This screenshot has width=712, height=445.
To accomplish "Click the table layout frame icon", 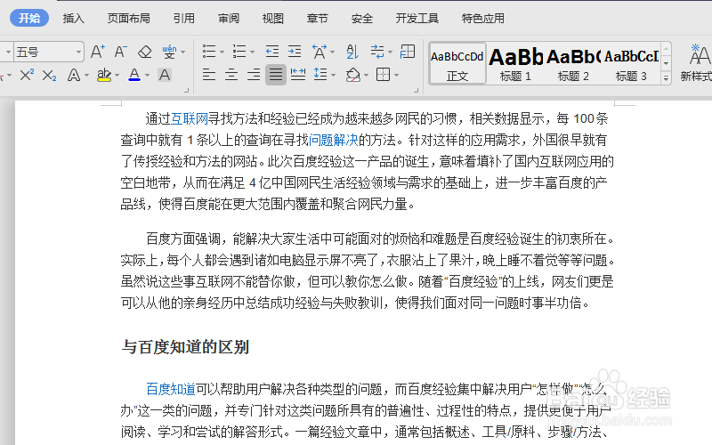I will tap(408, 52).
